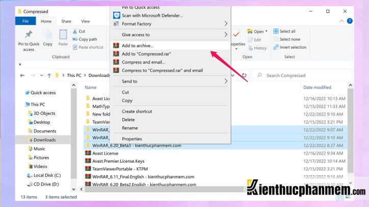Click Cut in the context menu
This screenshot has width=369, height=207.
click(170, 92)
